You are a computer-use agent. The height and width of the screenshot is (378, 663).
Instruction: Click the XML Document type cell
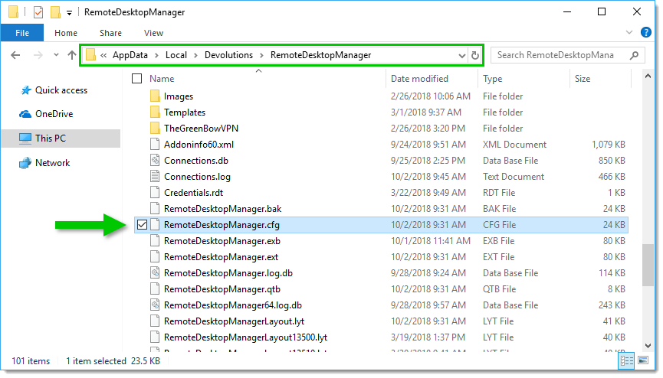[514, 145]
